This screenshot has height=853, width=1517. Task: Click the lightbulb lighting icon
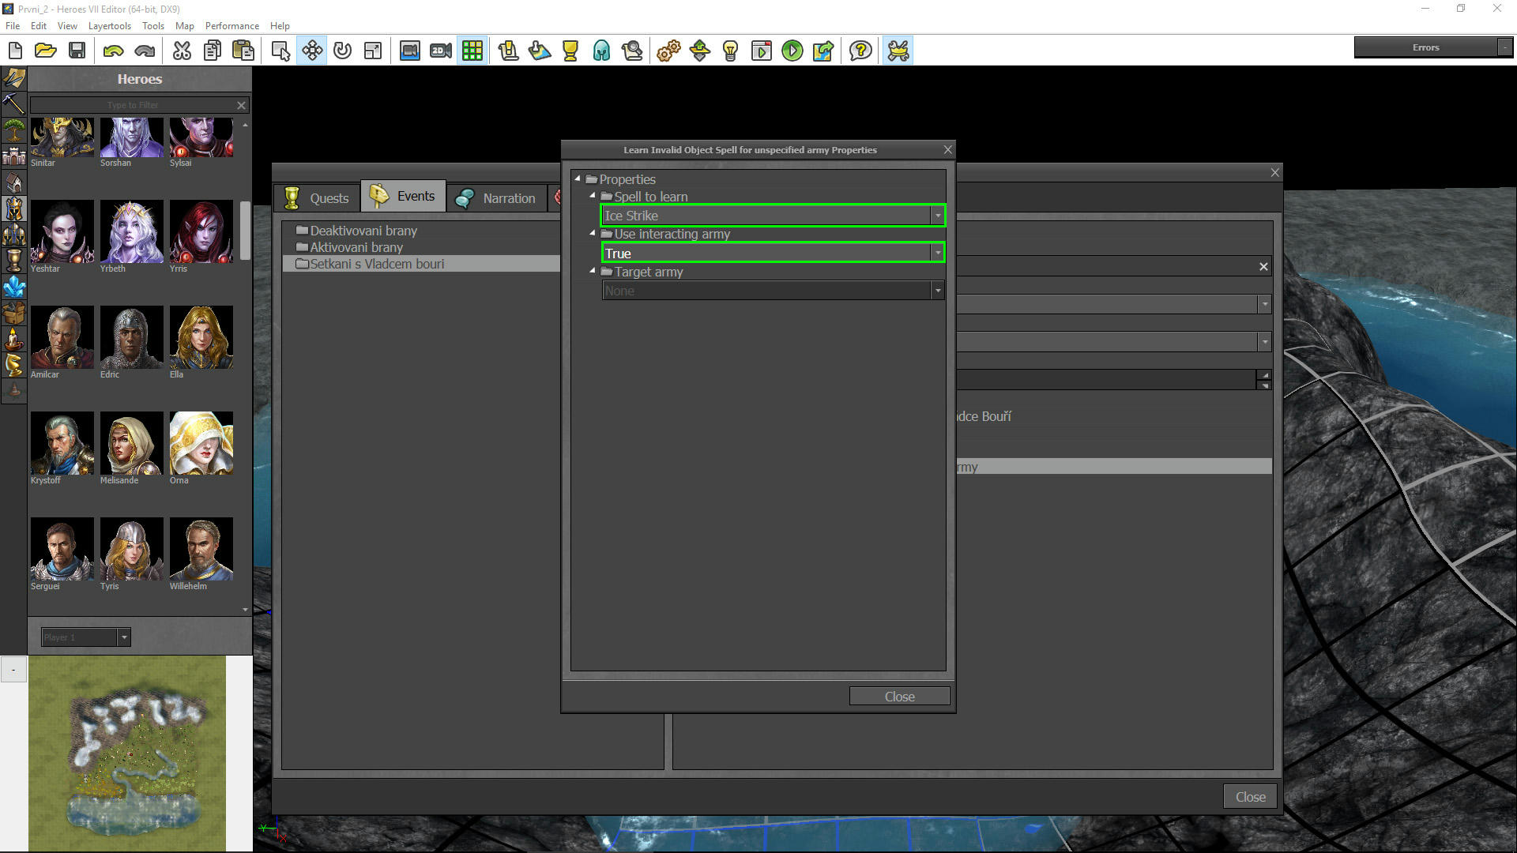(x=730, y=51)
